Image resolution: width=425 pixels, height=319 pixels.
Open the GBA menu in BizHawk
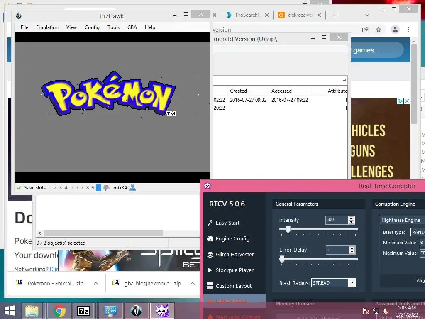(132, 27)
